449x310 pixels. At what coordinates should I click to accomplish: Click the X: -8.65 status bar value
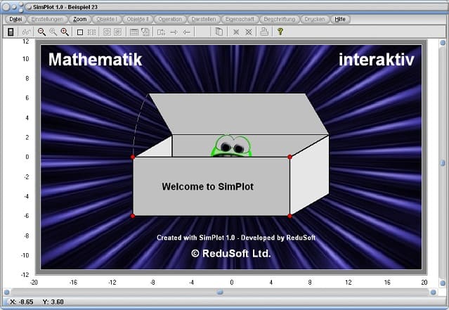[22, 302]
